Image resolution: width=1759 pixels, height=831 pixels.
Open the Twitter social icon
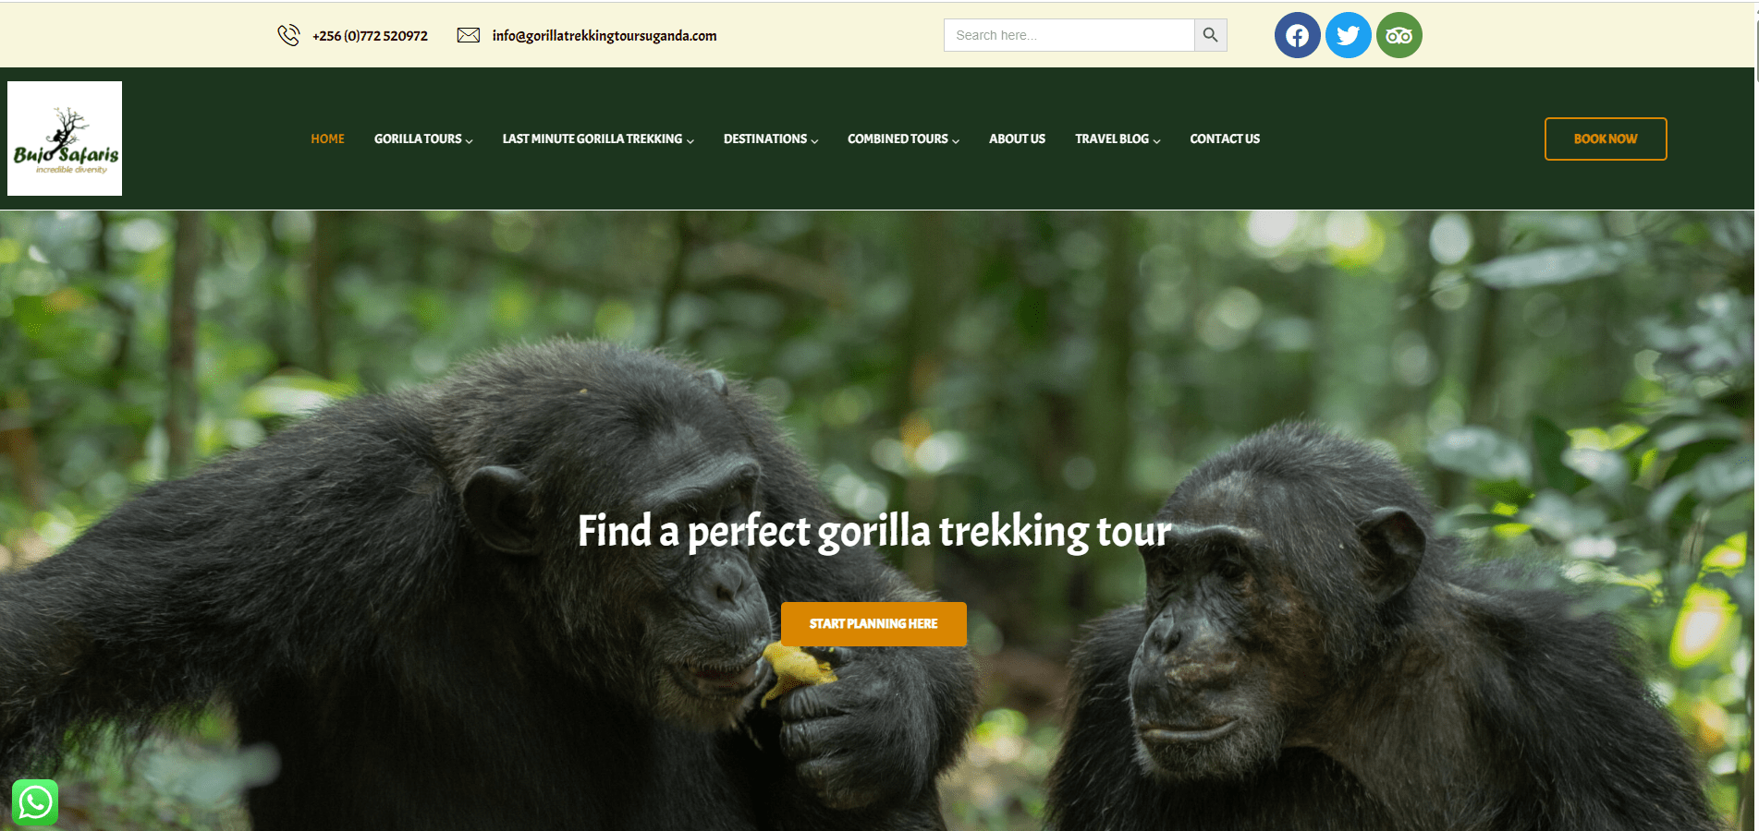[x=1348, y=35]
